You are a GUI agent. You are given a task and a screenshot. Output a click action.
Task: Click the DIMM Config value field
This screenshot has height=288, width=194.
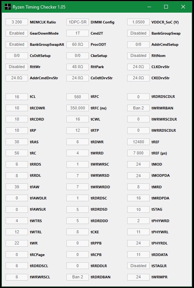(78, 22)
